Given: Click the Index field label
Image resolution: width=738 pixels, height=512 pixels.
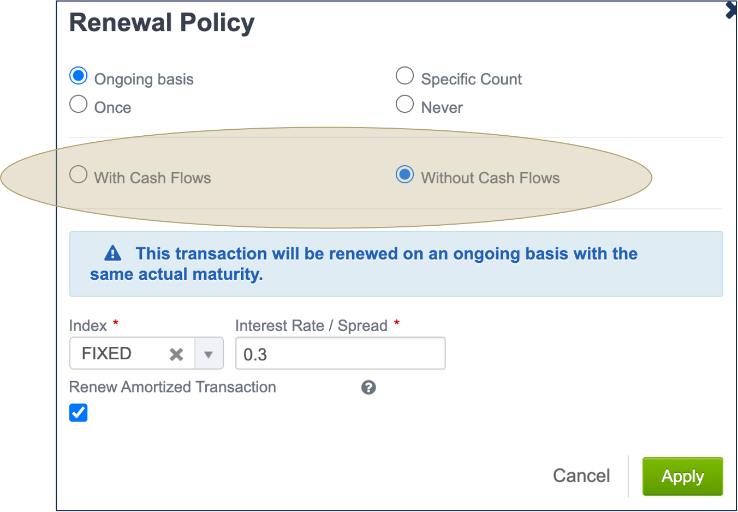Looking at the screenshot, I should 87,326.
